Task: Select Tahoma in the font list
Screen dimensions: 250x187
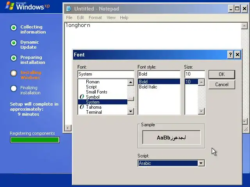Action: click(x=94, y=107)
